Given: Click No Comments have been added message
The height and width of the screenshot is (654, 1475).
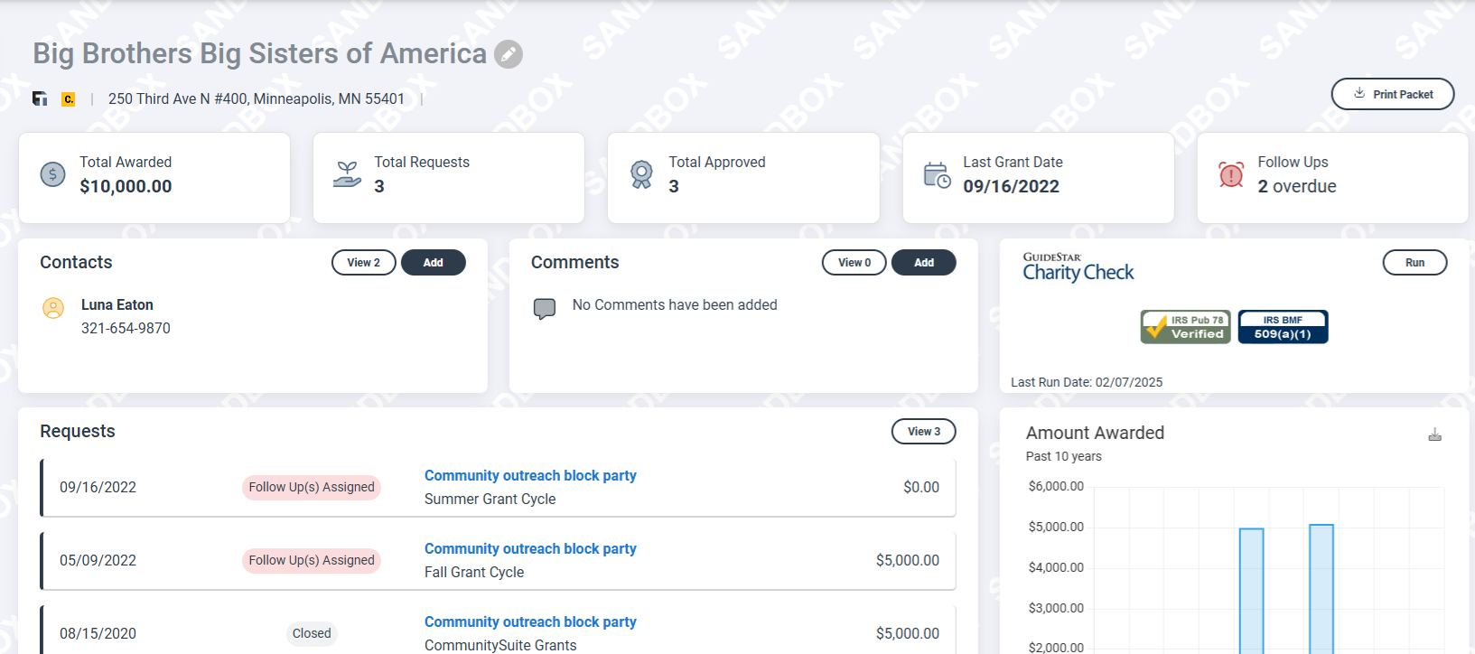Looking at the screenshot, I should 675,305.
